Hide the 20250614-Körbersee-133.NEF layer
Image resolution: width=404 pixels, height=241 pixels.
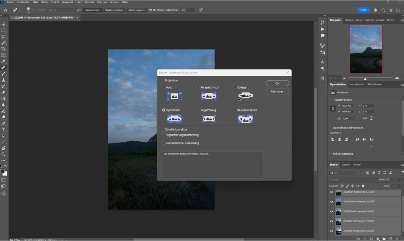coord(331,211)
